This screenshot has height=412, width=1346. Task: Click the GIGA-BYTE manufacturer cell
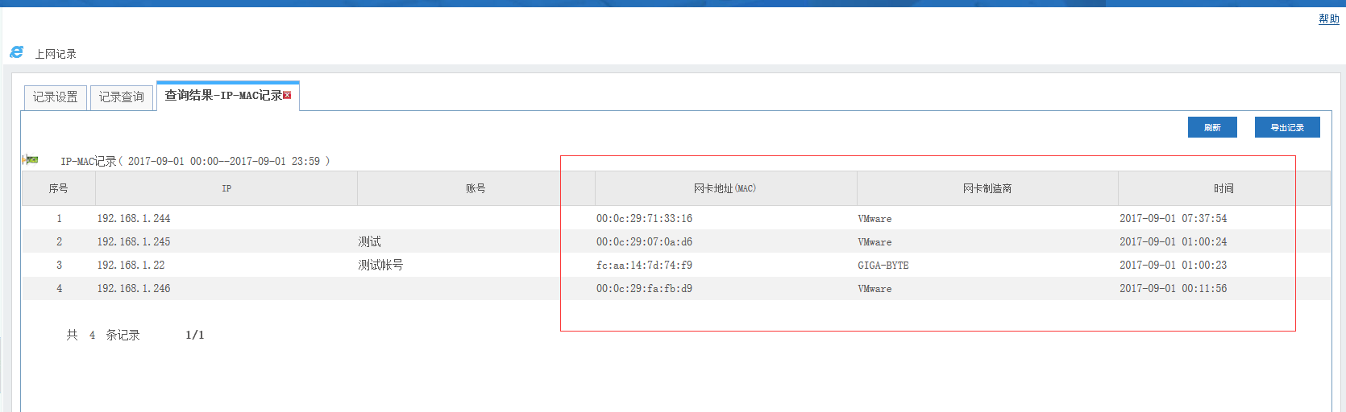(x=883, y=265)
